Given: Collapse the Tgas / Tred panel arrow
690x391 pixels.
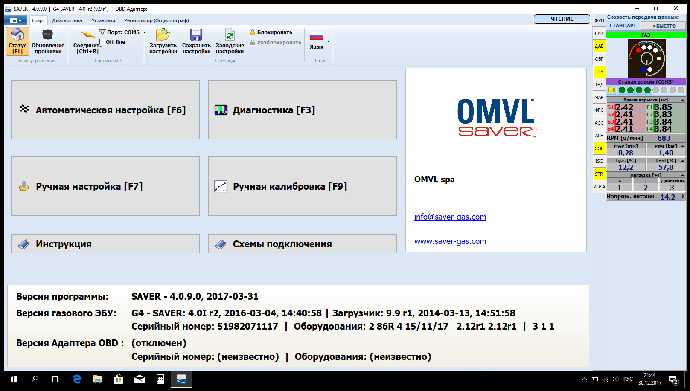Looking at the screenshot, I should click(683, 161).
